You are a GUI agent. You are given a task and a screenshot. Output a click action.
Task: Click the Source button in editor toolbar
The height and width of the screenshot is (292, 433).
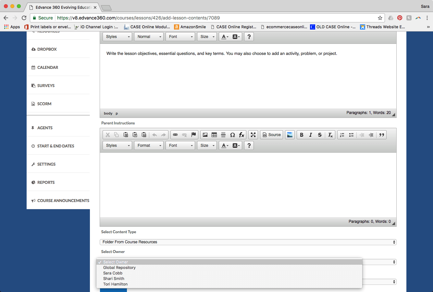click(271, 135)
